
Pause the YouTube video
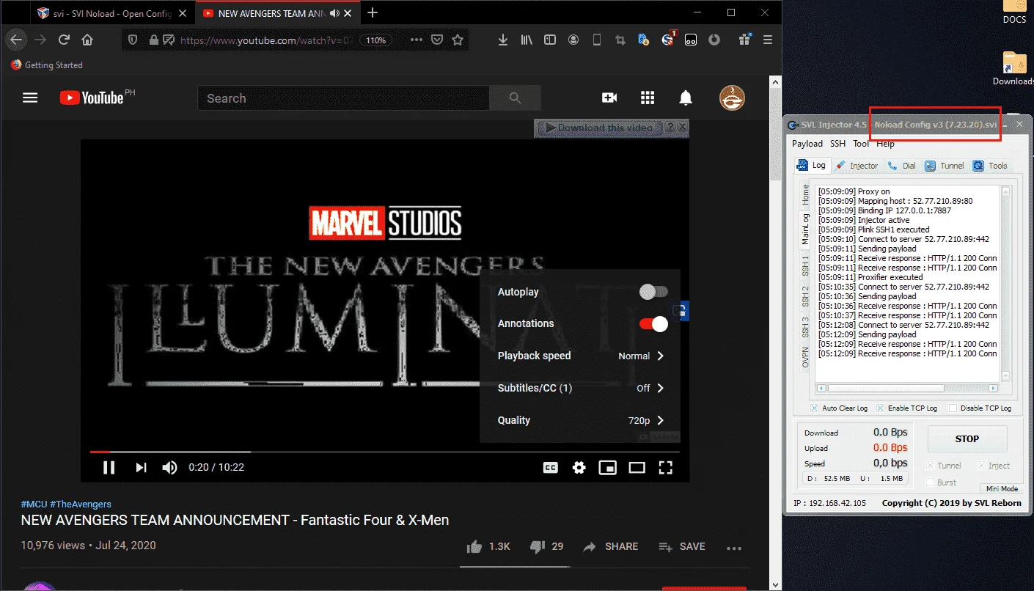[x=109, y=467]
